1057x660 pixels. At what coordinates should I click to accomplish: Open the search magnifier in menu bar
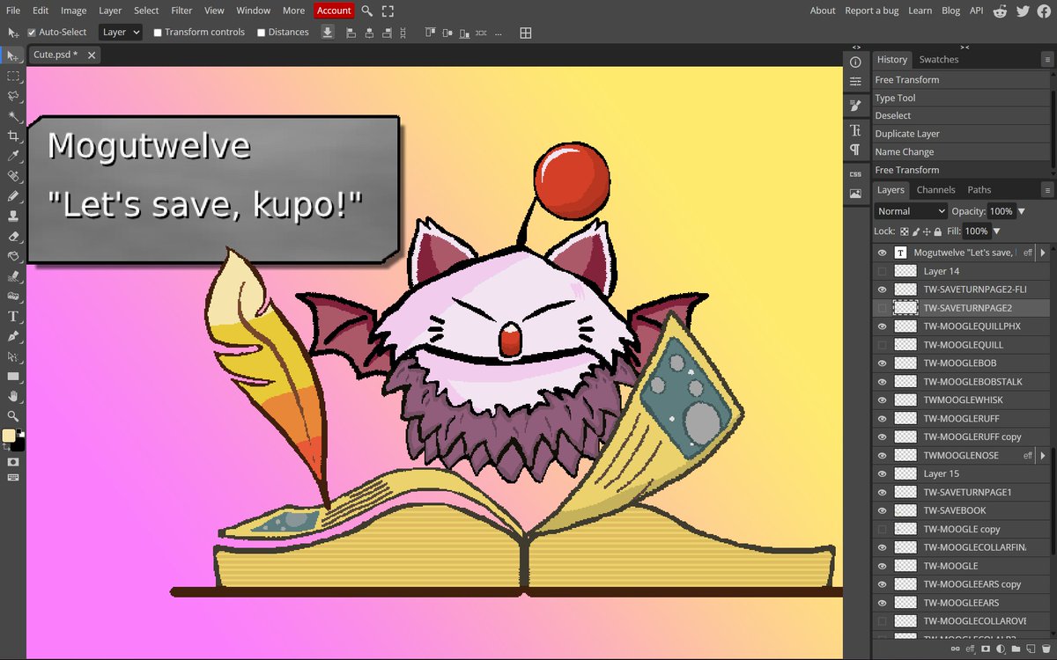pyautogui.click(x=367, y=11)
